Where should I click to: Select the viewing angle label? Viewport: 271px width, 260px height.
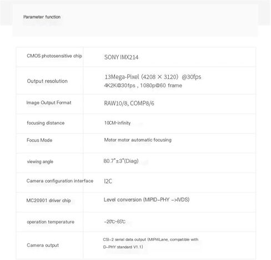pos(40,162)
